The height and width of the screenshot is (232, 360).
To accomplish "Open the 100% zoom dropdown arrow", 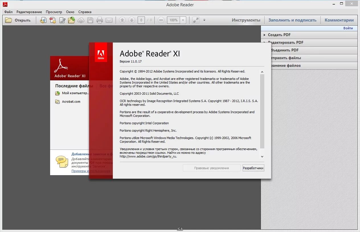I will (x=183, y=20).
